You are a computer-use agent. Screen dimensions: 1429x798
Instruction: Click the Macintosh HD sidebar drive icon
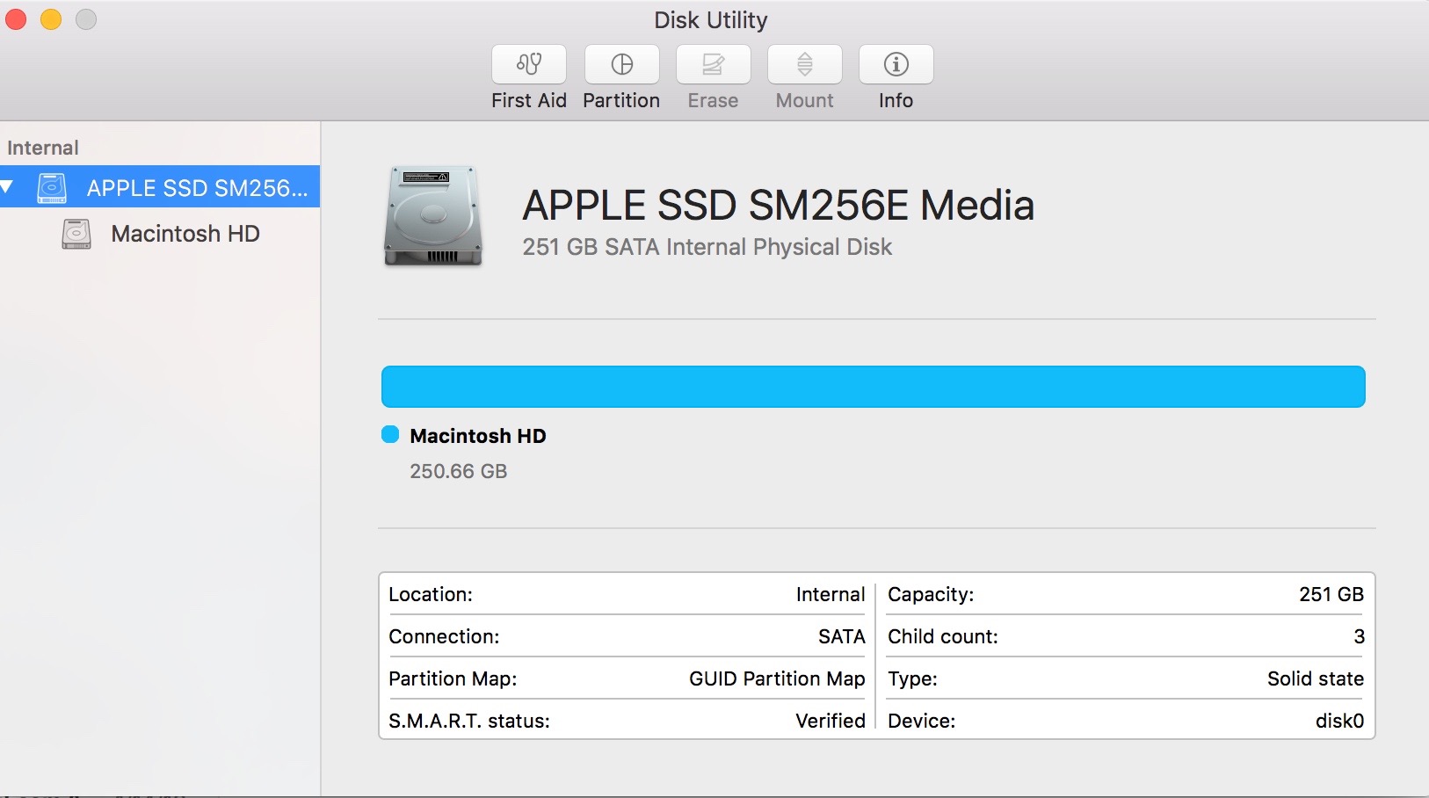pyautogui.click(x=76, y=234)
